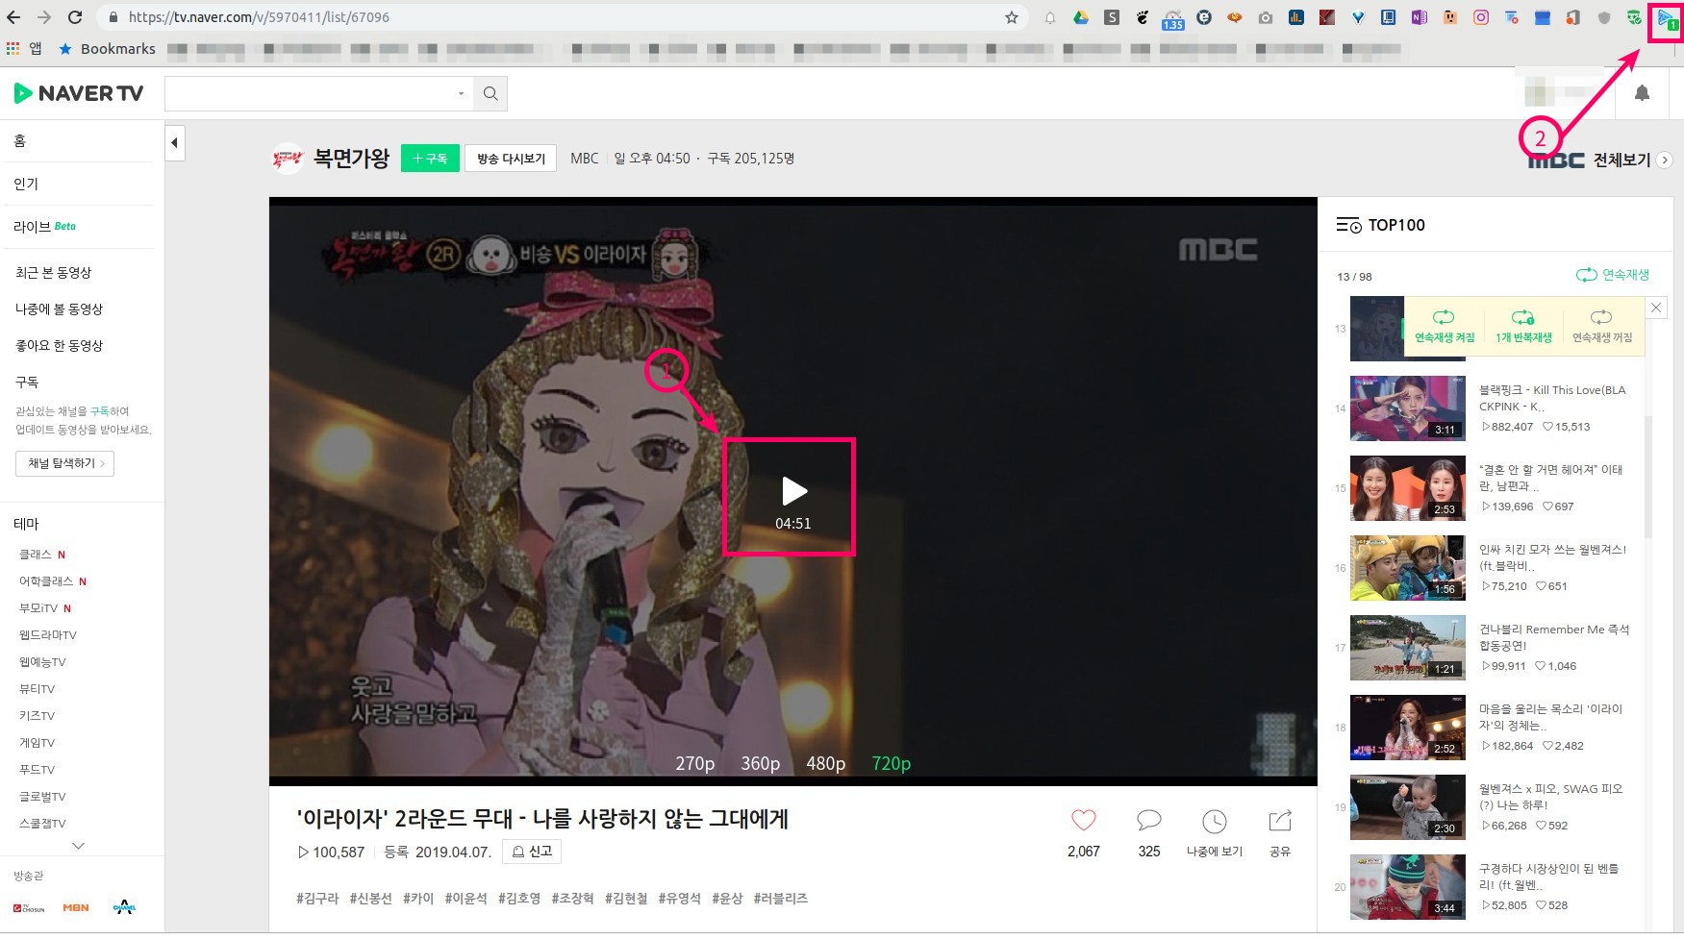
Task: Open the 건나블리 Remember Me video thumbnail
Action: 1408,647
